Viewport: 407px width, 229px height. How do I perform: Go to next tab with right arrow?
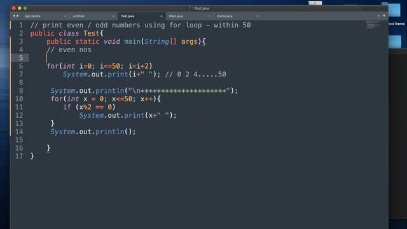(18, 16)
